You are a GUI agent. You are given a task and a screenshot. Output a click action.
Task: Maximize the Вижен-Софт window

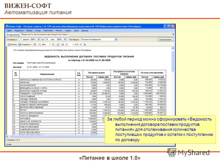169,26
